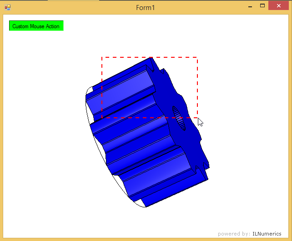Open the Form1 window system menu icon
Viewport: 292px width, 241px height.
tap(8, 7)
